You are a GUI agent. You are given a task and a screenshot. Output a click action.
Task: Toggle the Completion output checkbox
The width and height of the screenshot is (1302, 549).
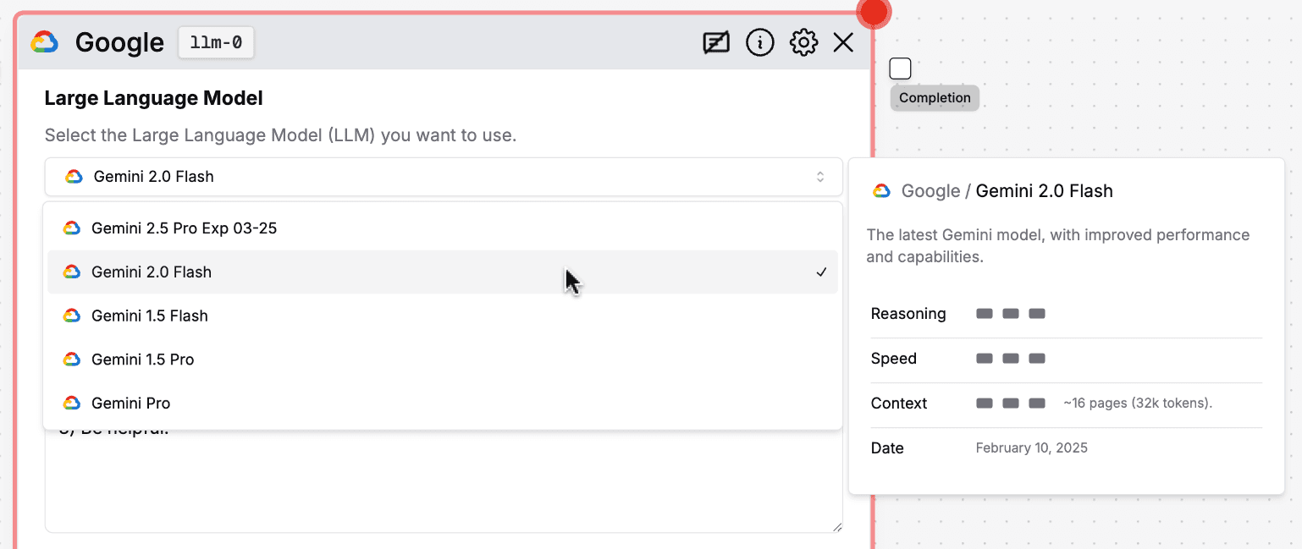click(x=901, y=69)
